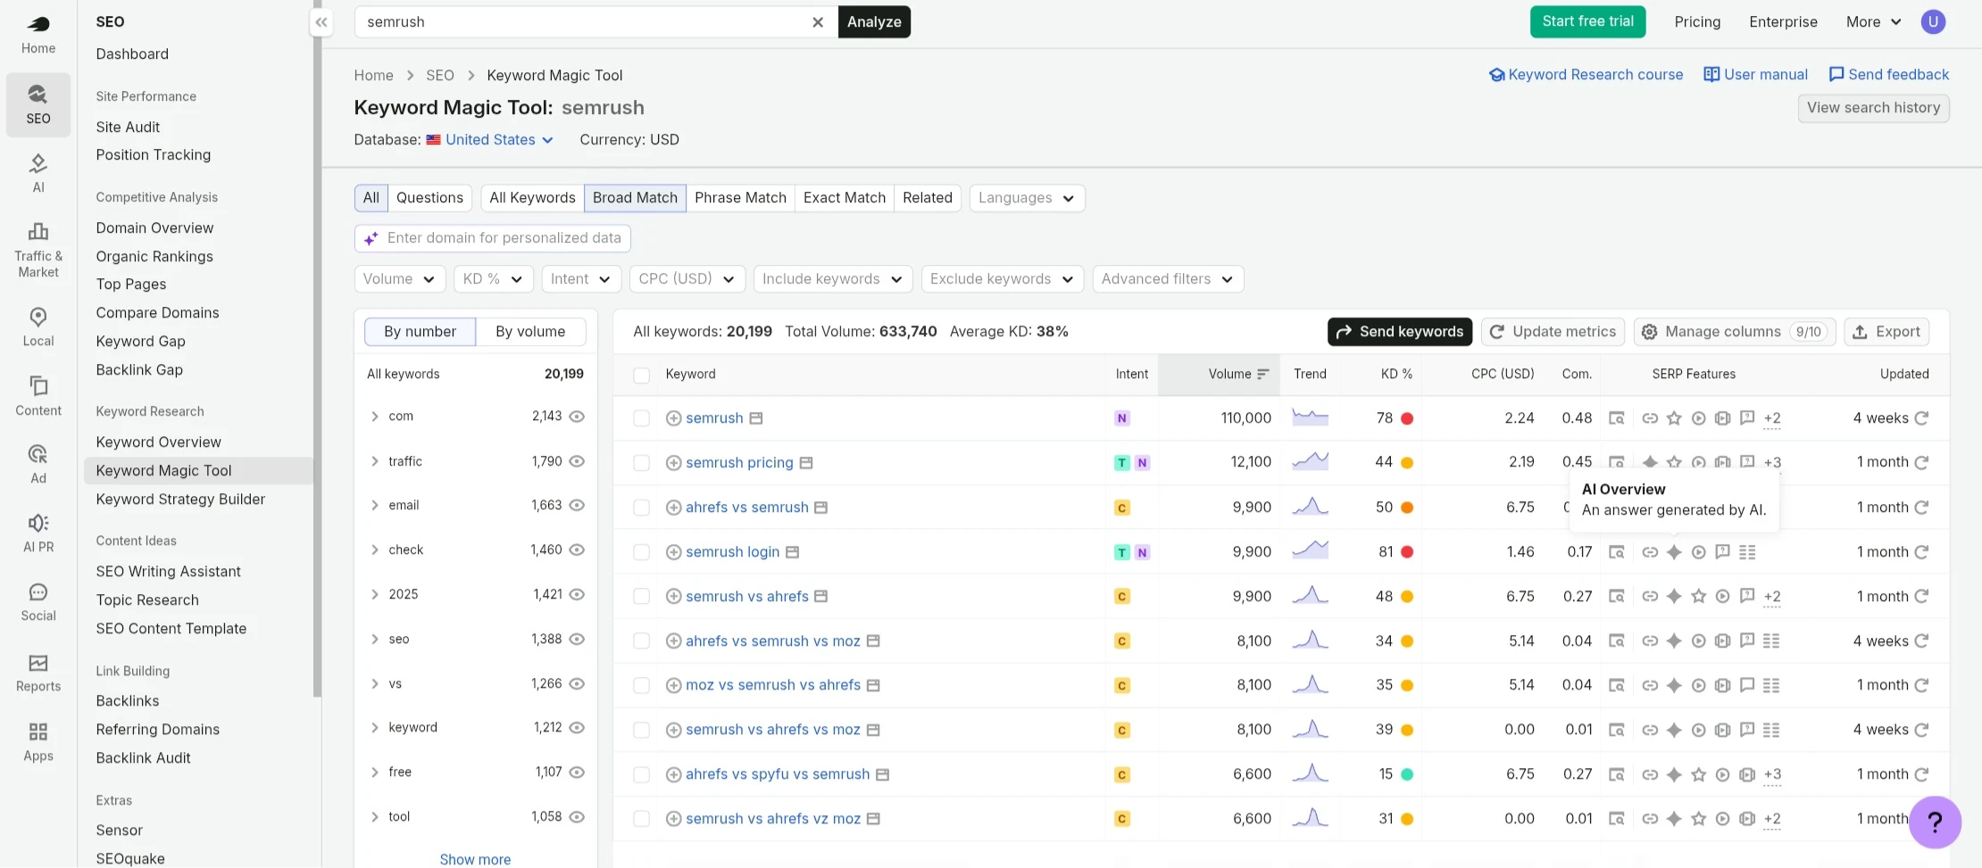Check the semrush keyword row checkbox
This screenshot has width=1982, height=868.
pyautogui.click(x=641, y=418)
